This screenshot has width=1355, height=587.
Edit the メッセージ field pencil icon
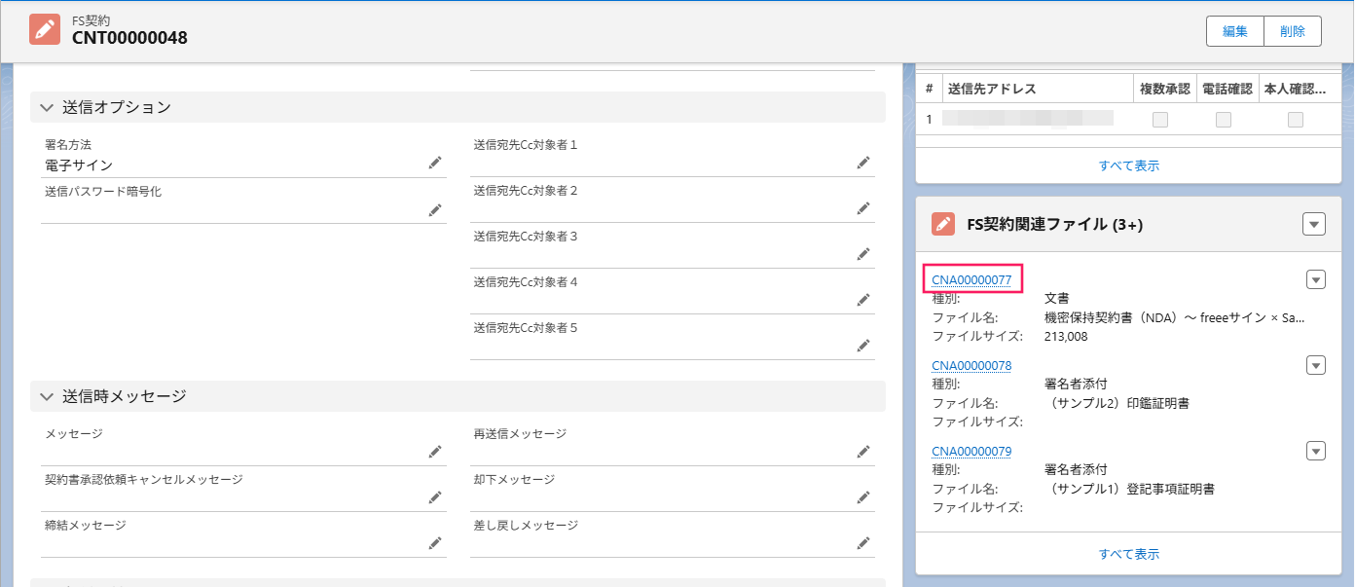tap(435, 452)
